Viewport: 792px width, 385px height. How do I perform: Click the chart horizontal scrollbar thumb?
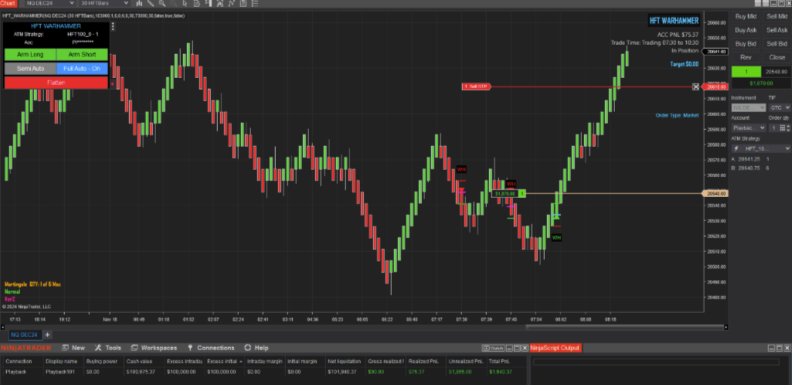[x=624, y=327]
